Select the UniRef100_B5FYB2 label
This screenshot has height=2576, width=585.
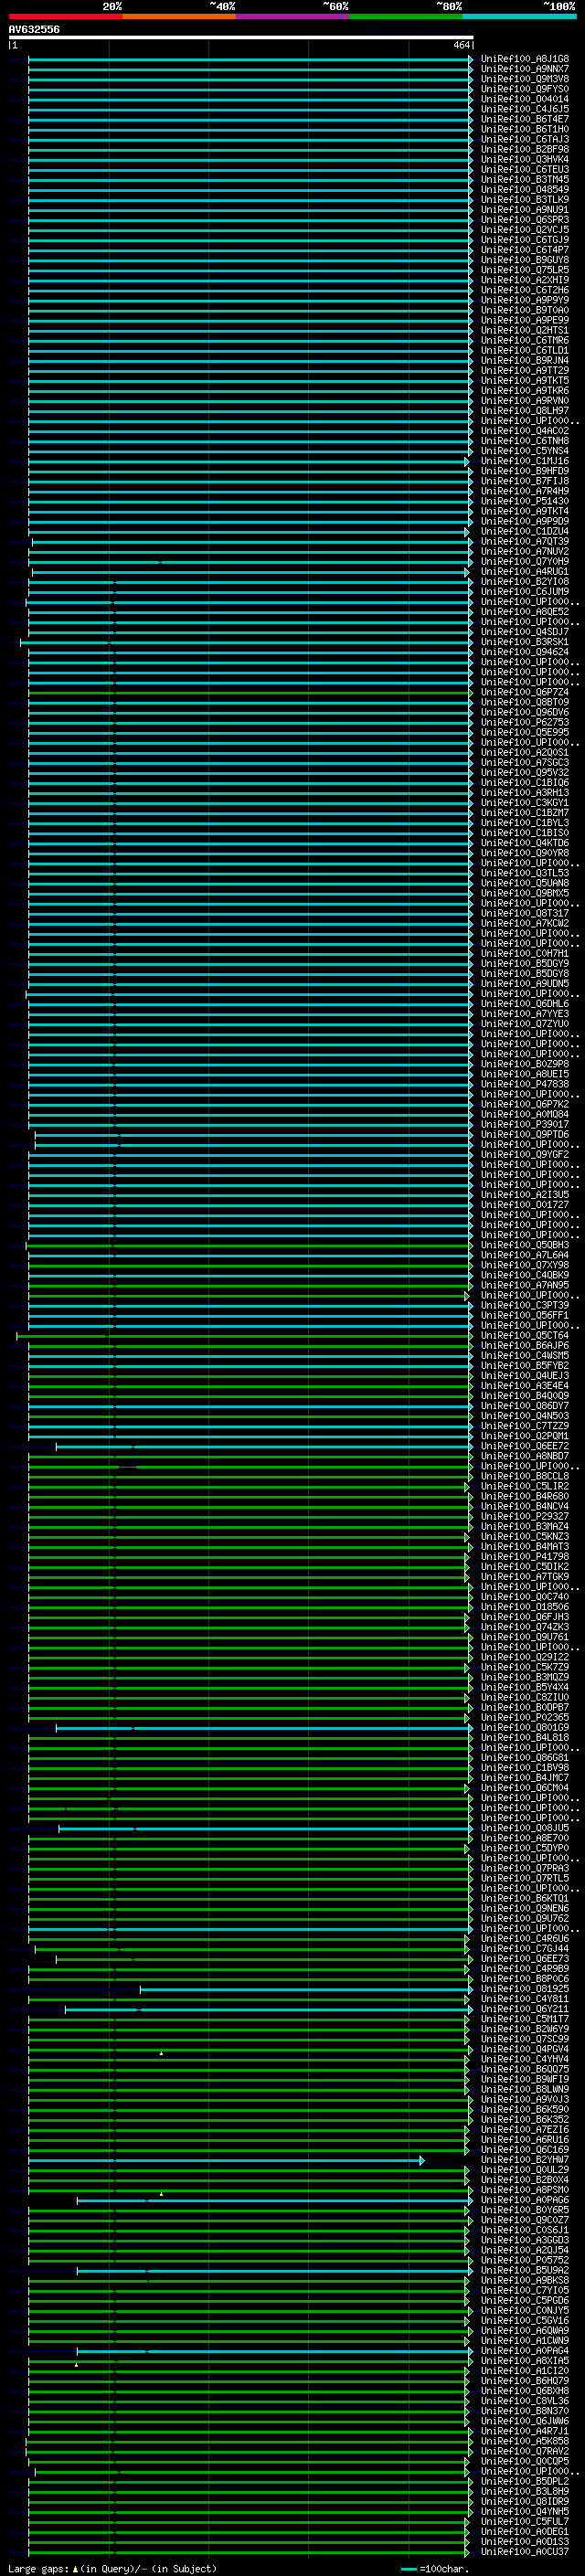(525, 1365)
